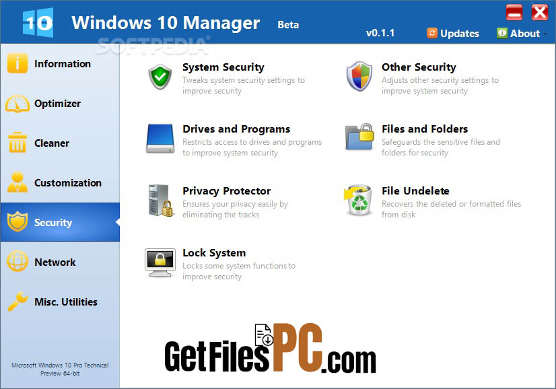Viewport: 556px width, 389px height.
Task: Click the Privacy Protector server lock icon
Action: [161, 201]
